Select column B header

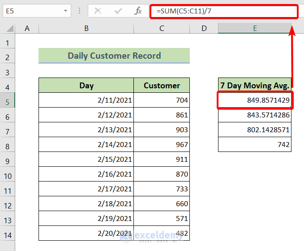click(x=86, y=28)
